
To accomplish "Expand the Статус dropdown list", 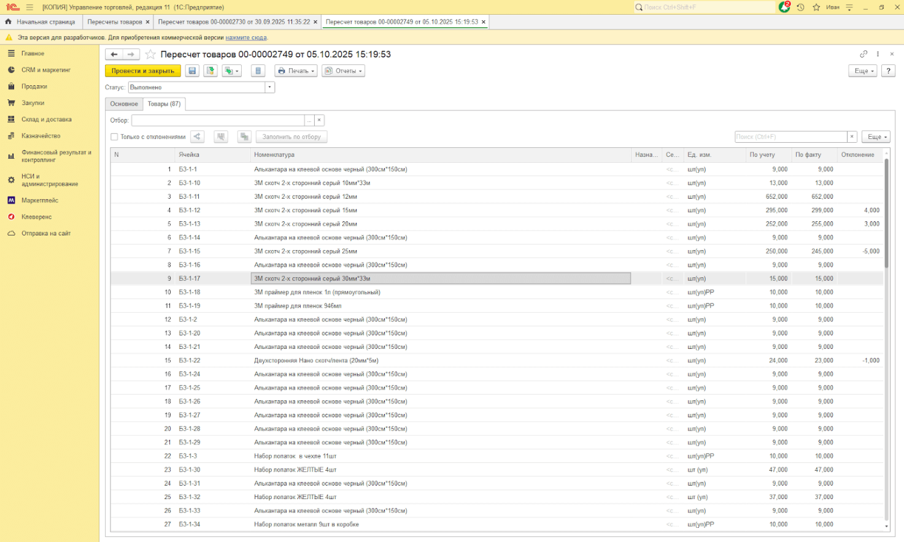I will coord(269,87).
